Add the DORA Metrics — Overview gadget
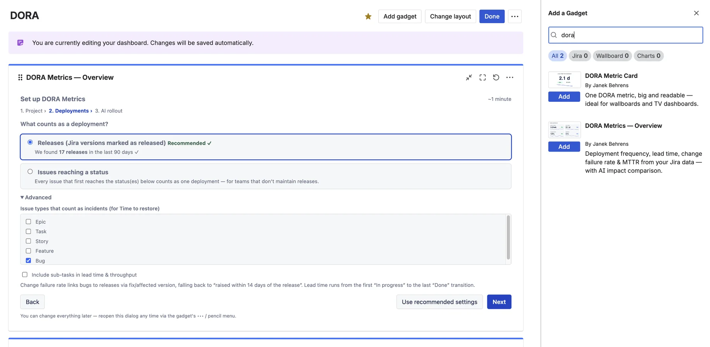 click(x=564, y=147)
